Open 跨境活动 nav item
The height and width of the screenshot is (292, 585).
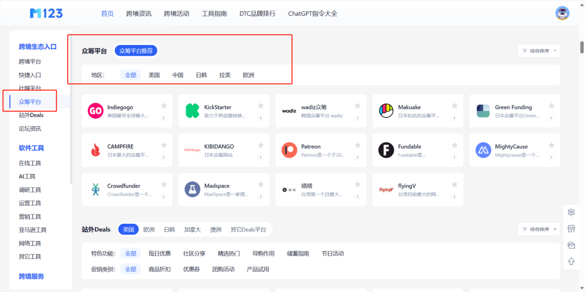click(x=177, y=14)
